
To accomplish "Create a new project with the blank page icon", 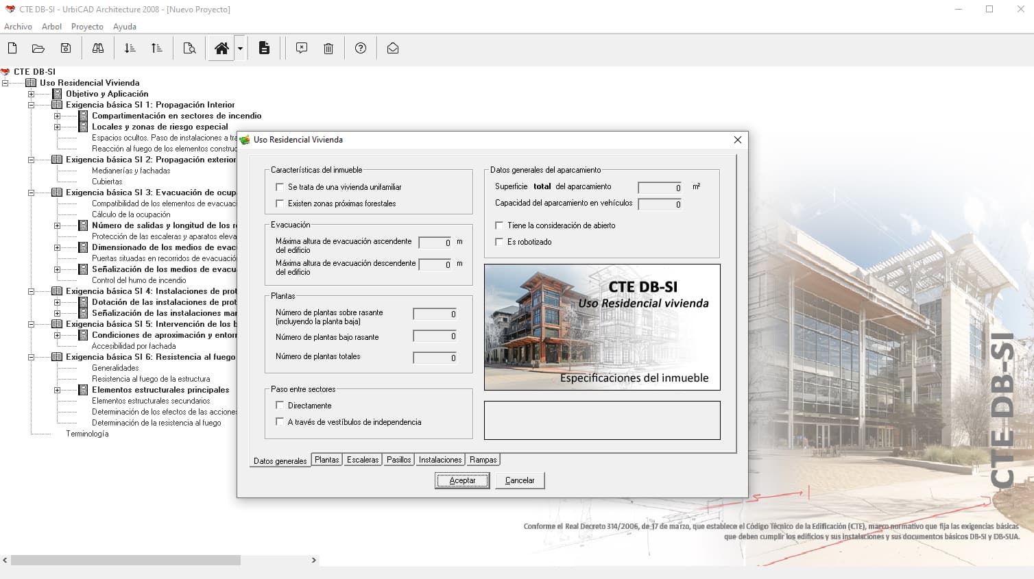I will tap(12, 48).
